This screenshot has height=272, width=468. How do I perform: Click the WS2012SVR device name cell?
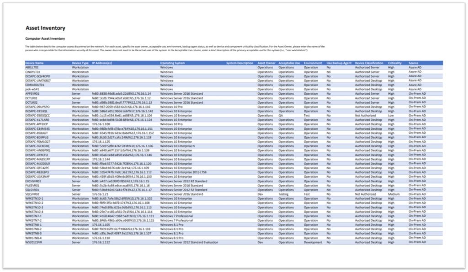point(33,242)
